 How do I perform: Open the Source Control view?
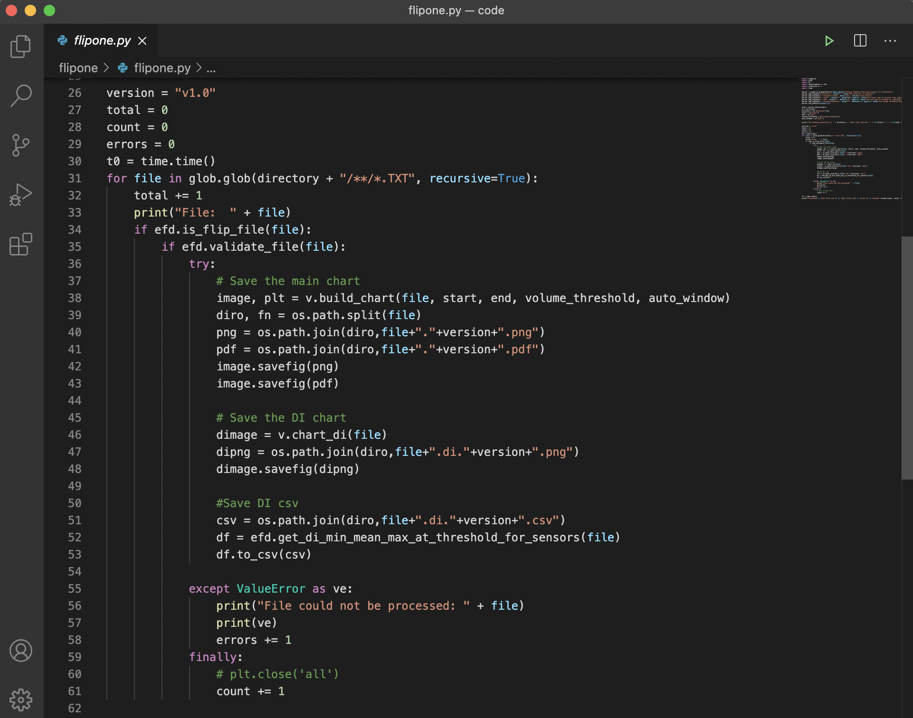pos(20,146)
